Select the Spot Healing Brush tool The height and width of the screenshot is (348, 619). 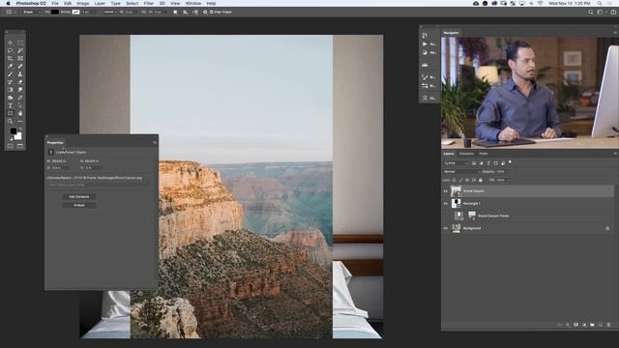point(20,67)
